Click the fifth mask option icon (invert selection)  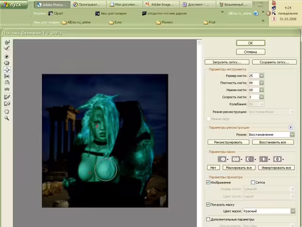pyautogui.click(x=278, y=159)
